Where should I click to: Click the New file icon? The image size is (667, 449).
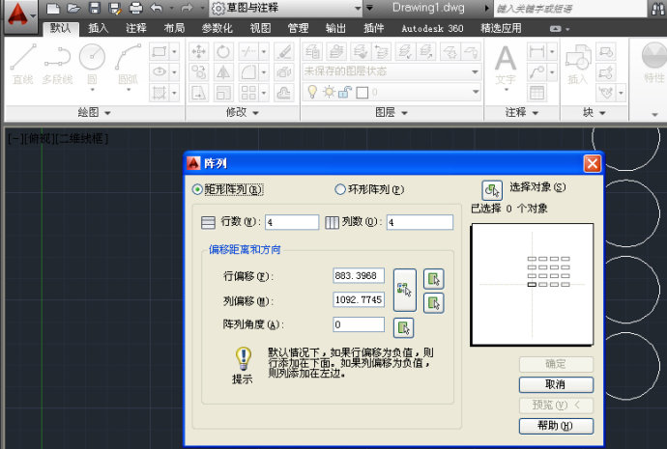pos(52,8)
